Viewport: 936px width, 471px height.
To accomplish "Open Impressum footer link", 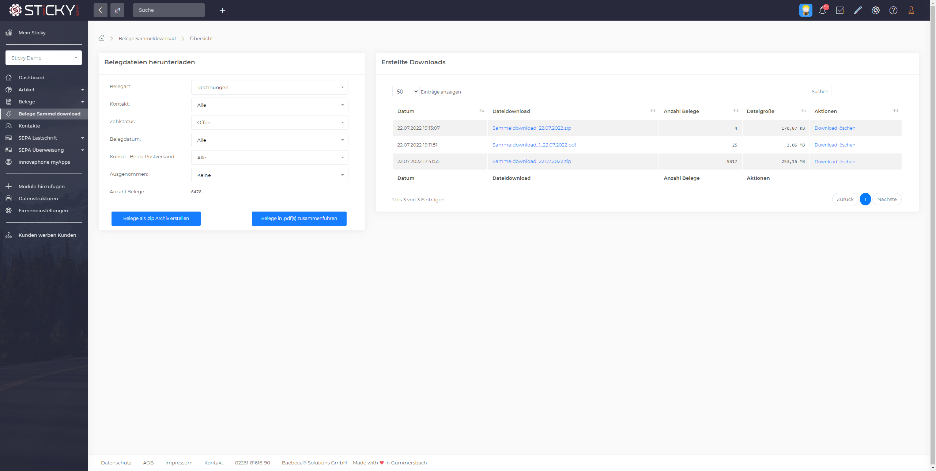I will pyautogui.click(x=179, y=463).
